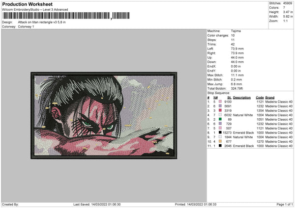Click the 'Description' column header
This screenshot has width=295, height=208.
coord(242,98)
